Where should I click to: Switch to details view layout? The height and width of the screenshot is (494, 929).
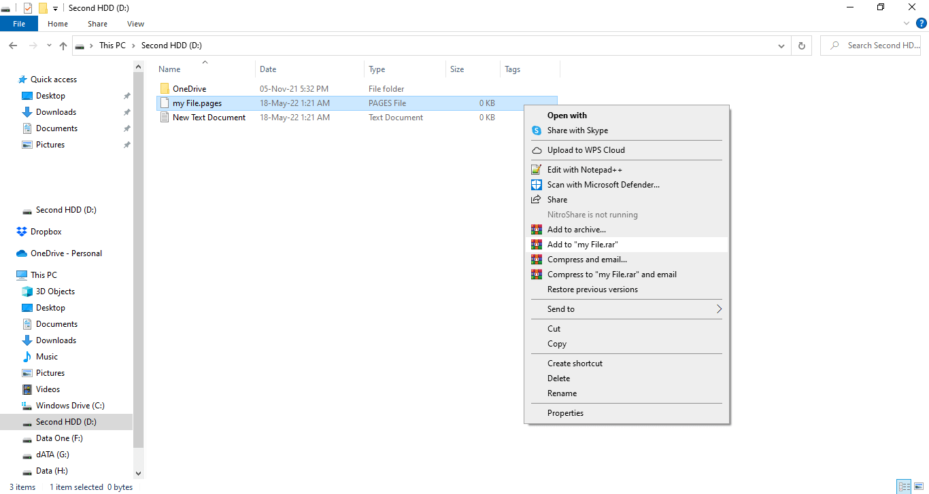click(x=904, y=487)
